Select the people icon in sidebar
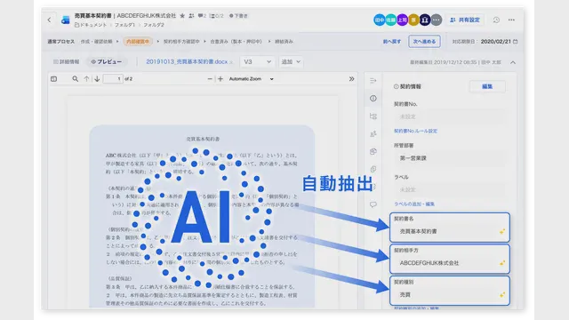The image size is (569, 320). pyautogui.click(x=373, y=134)
